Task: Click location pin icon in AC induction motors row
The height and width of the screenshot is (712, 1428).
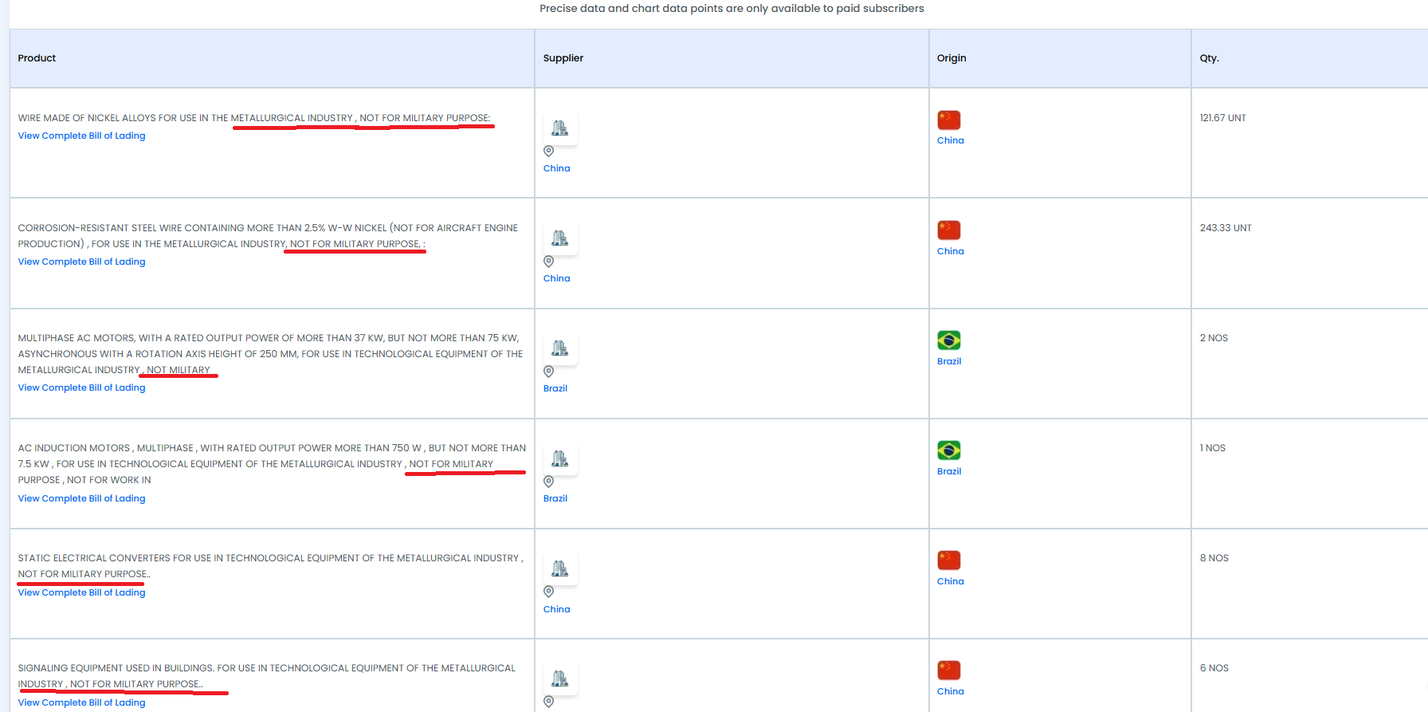Action: pyautogui.click(x=548, y=482)
